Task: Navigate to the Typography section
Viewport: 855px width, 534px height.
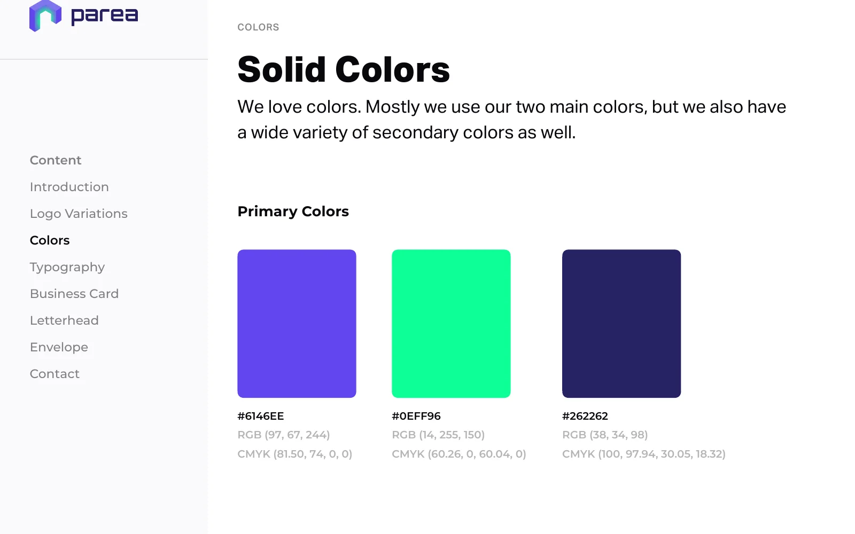Action: coord(67,268)
